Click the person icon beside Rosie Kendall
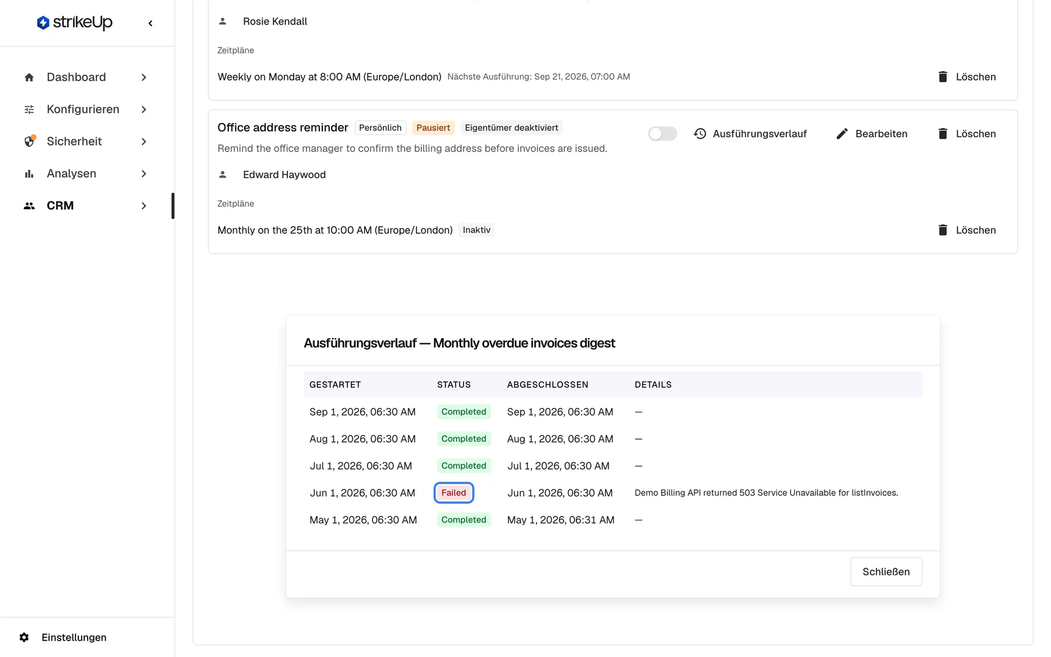Image resolution: width=1051 pixels, height=657 pixels. (222, 21)
